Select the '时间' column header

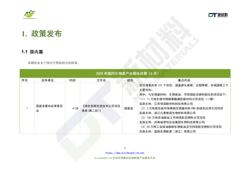72,81
